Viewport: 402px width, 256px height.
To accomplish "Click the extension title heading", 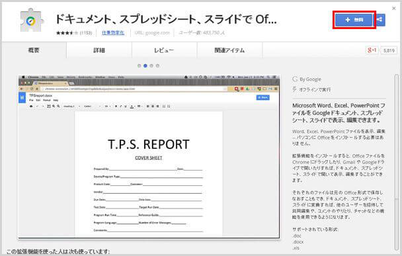I will pos(166,19).
